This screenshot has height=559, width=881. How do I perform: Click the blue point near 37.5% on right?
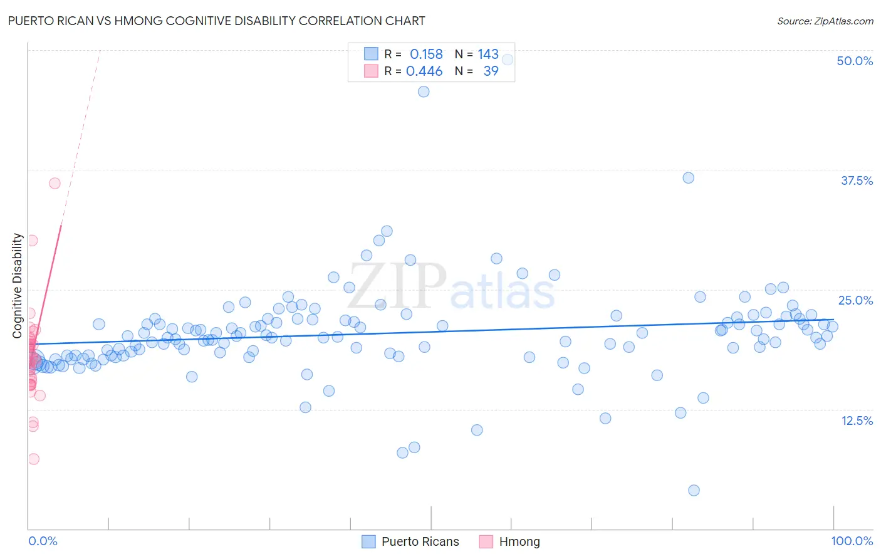[x=688, y=177]
